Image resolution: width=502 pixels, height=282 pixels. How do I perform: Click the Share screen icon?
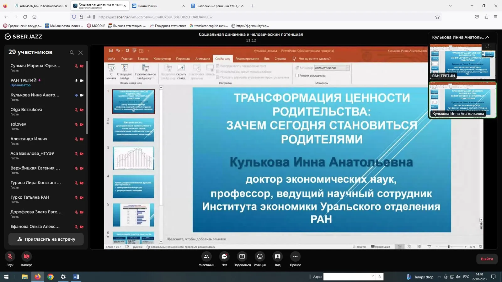click(x=242, y=257)
